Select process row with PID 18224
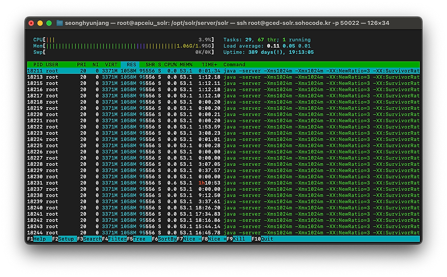 223,140
